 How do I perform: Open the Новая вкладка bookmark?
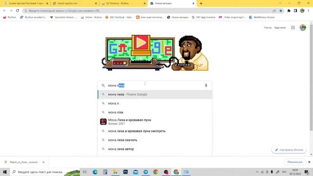tap(178, 18)
